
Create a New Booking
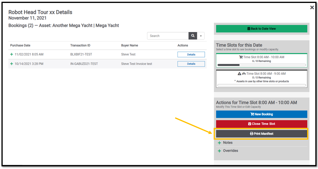coord(262,114)
